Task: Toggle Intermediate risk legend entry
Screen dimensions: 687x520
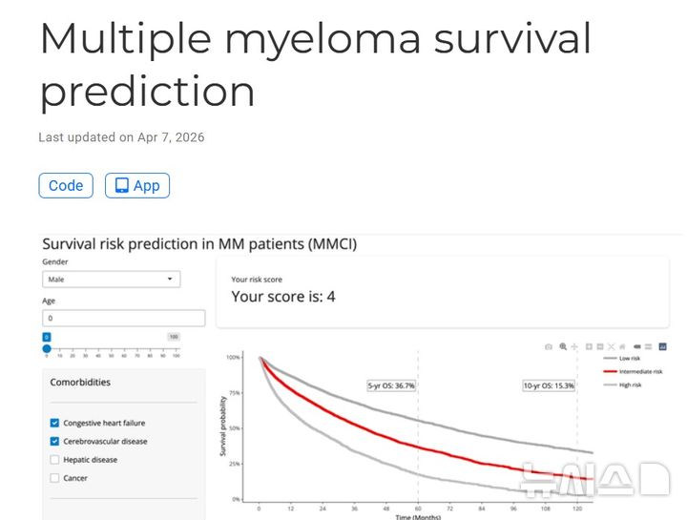Action: click(634, 371)
